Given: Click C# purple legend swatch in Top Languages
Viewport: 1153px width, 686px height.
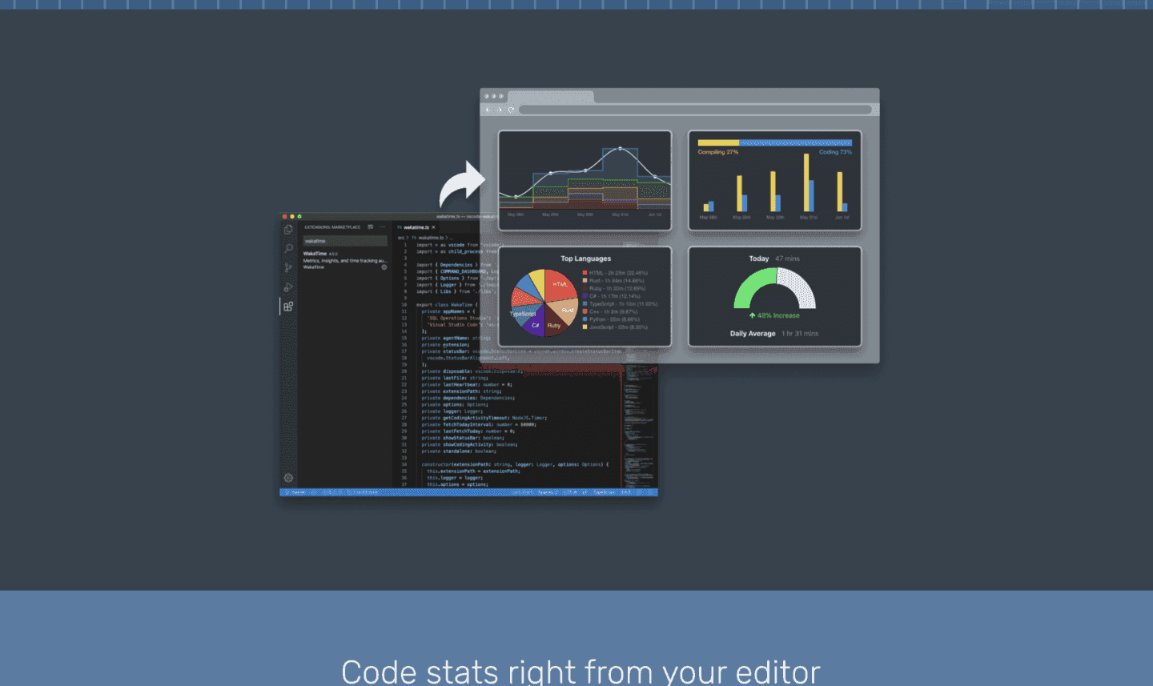Looking at the screenshot, I should [x=585, y=296].
